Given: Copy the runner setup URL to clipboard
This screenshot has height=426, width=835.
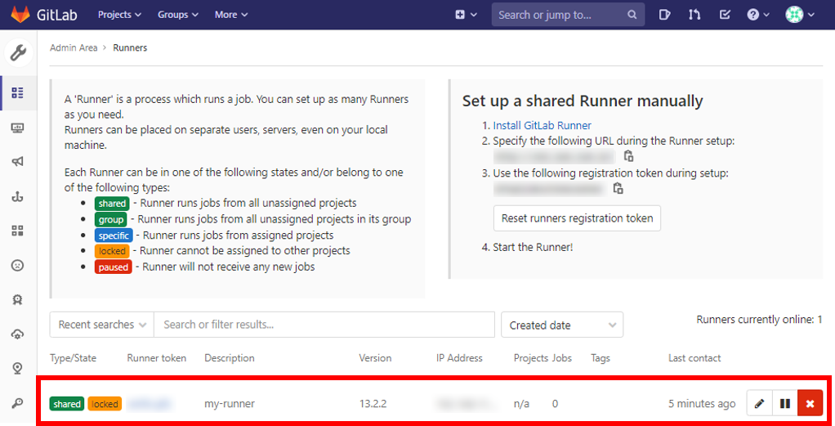Looking at the screenshot, I should [x=628, y=156].
